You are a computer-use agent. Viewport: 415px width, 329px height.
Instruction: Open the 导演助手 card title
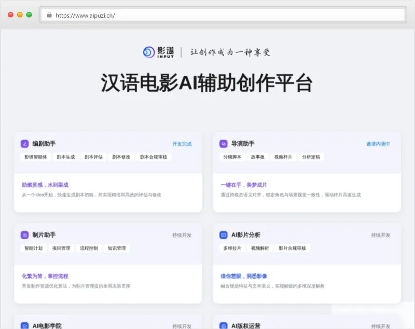pyautogui.click(x=243, y=144)
